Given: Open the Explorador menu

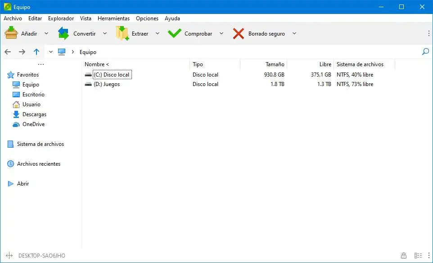Looking at the screenshot, I should 61,18.
